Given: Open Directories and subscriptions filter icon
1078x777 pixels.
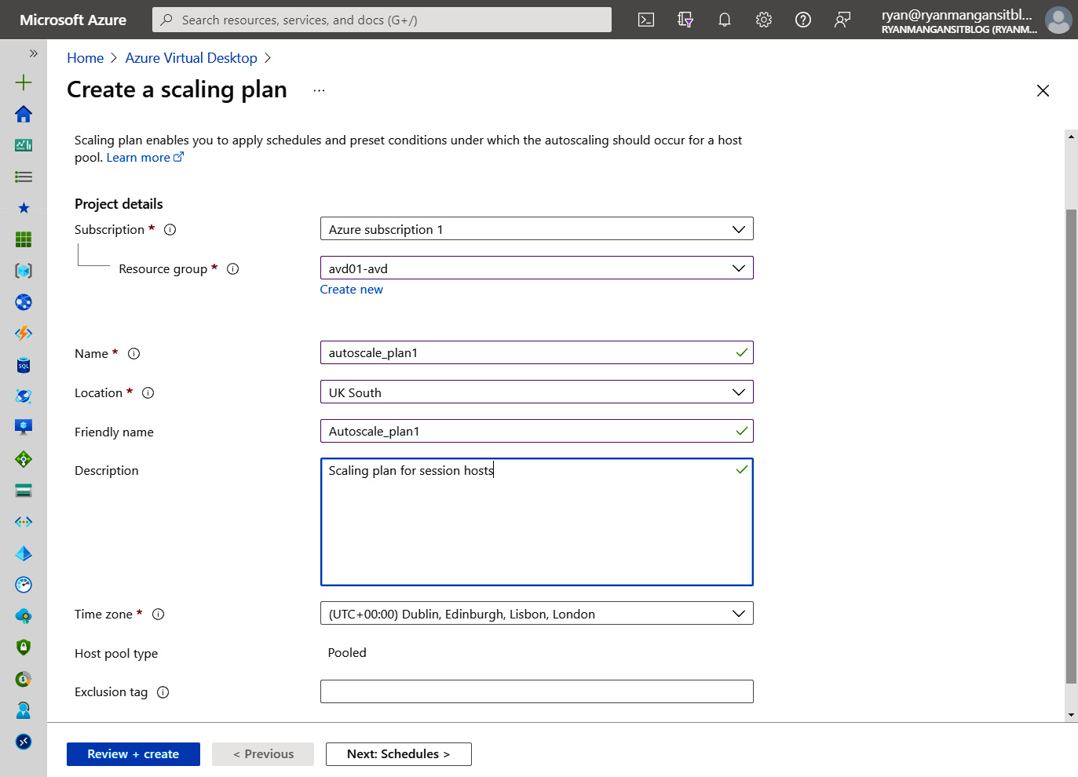Looking at the screenshot, I should pyautogui.click(x=685, y=20).
